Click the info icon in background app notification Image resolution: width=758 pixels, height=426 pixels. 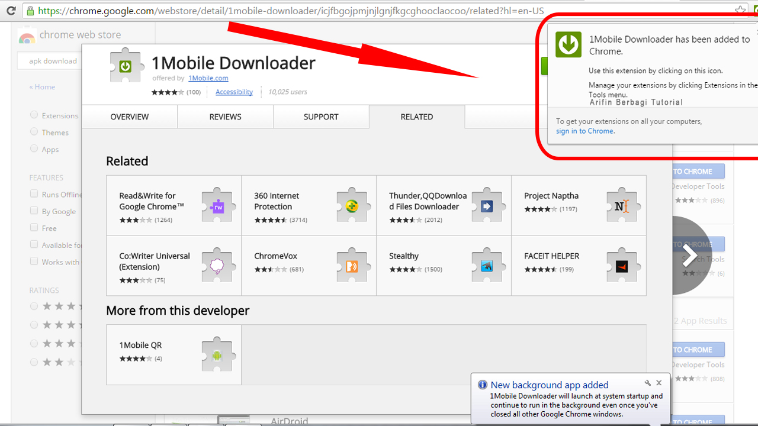pos(482,385)
